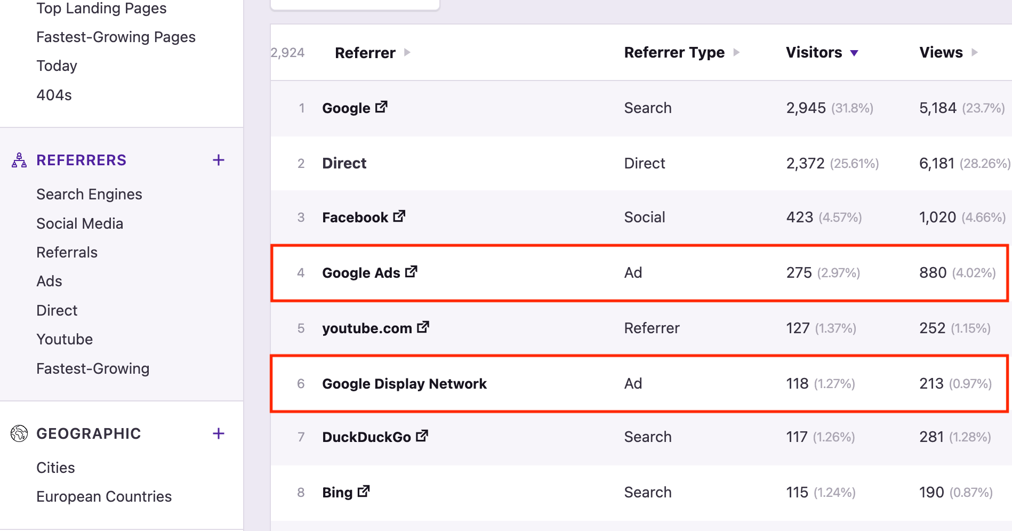Open Google's external link icon

(x=381, y=107)
